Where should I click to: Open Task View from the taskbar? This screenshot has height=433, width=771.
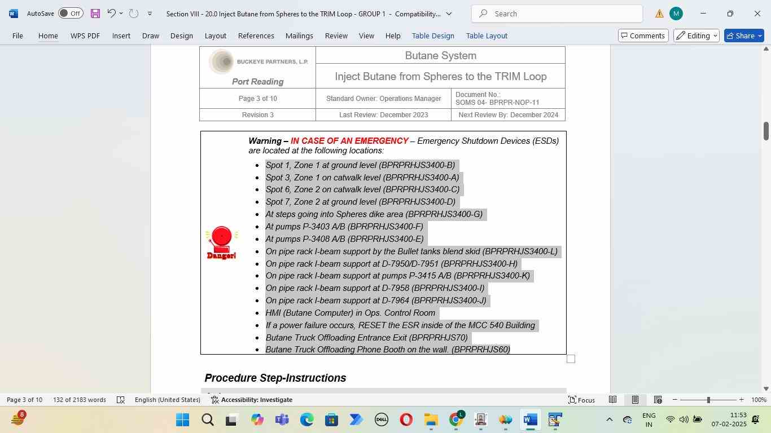tap(232, 420)
